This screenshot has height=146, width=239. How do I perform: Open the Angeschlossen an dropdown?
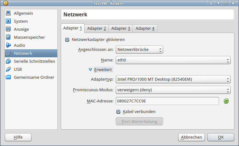point(139,50)
